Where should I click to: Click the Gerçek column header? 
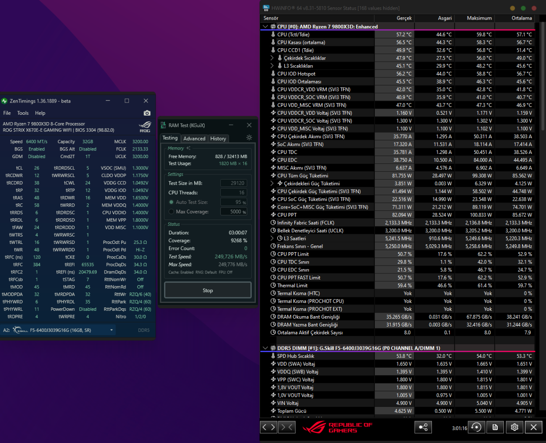pyautogui.click(x=394, y=18)
